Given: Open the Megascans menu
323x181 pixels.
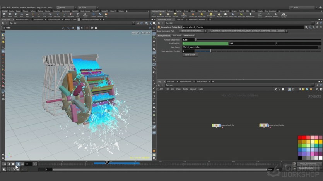Looking at the screenshot, I should pyautogui.click(x=41, y=7).
